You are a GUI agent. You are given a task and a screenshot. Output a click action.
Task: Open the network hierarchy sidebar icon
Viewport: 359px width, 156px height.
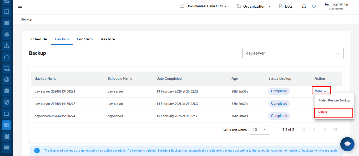[7, 46]
